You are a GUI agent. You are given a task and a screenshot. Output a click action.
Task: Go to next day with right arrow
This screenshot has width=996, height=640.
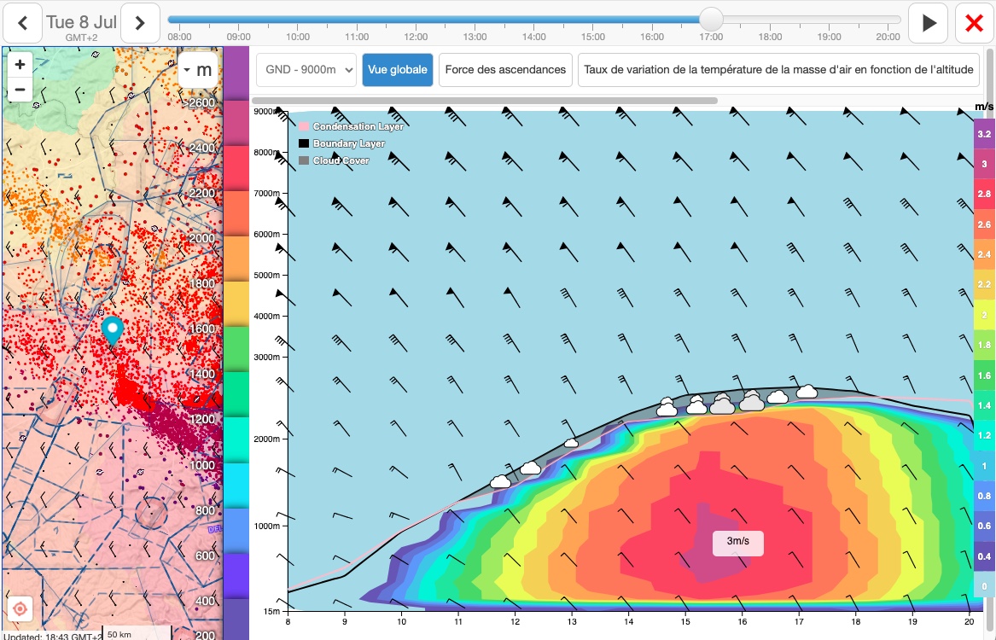click(x=141, y=23)
